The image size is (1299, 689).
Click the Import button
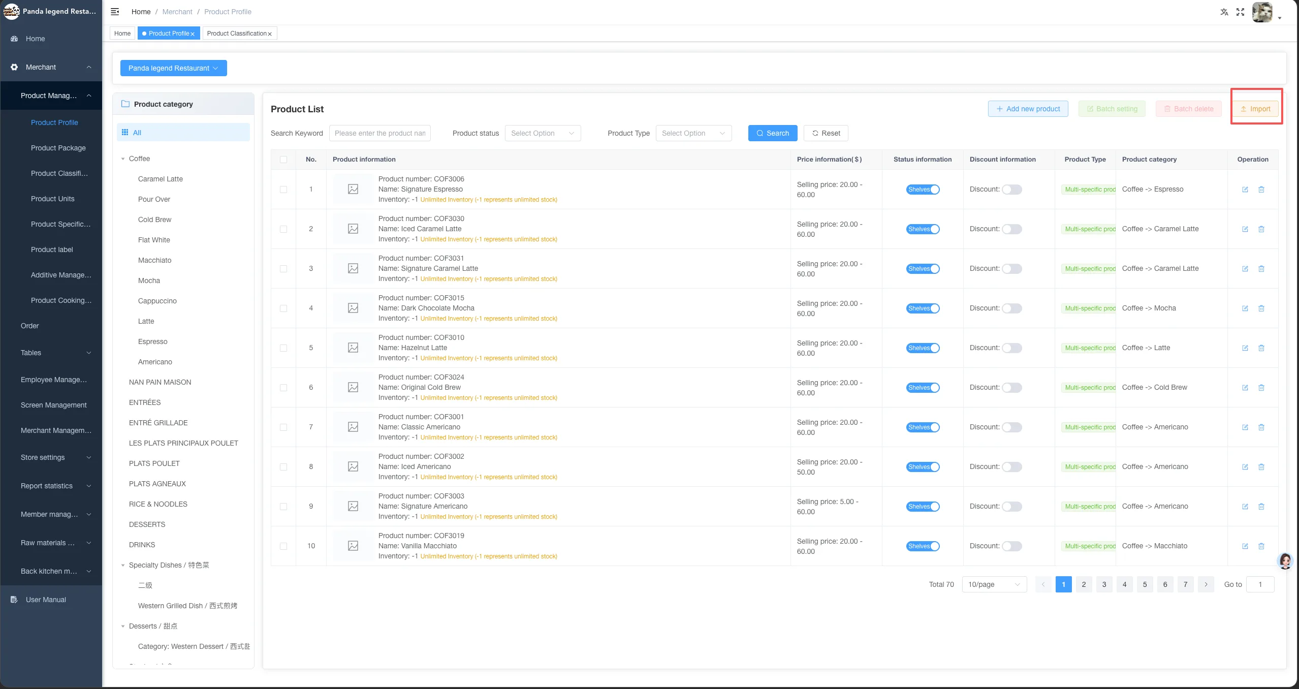tap(1255, 109)
